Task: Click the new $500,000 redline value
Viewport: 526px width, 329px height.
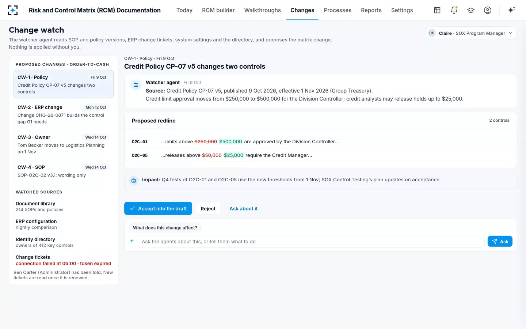Action: click(x=230, y=142)
